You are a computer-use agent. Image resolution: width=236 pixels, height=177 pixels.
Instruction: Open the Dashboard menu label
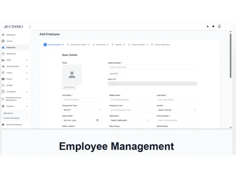pyautogui.click(x=11, y=35)
